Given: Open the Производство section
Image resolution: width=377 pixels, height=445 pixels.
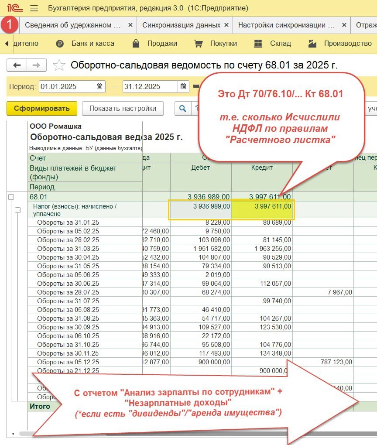Looking at the screenshot, I should click(x=348, y=44).
